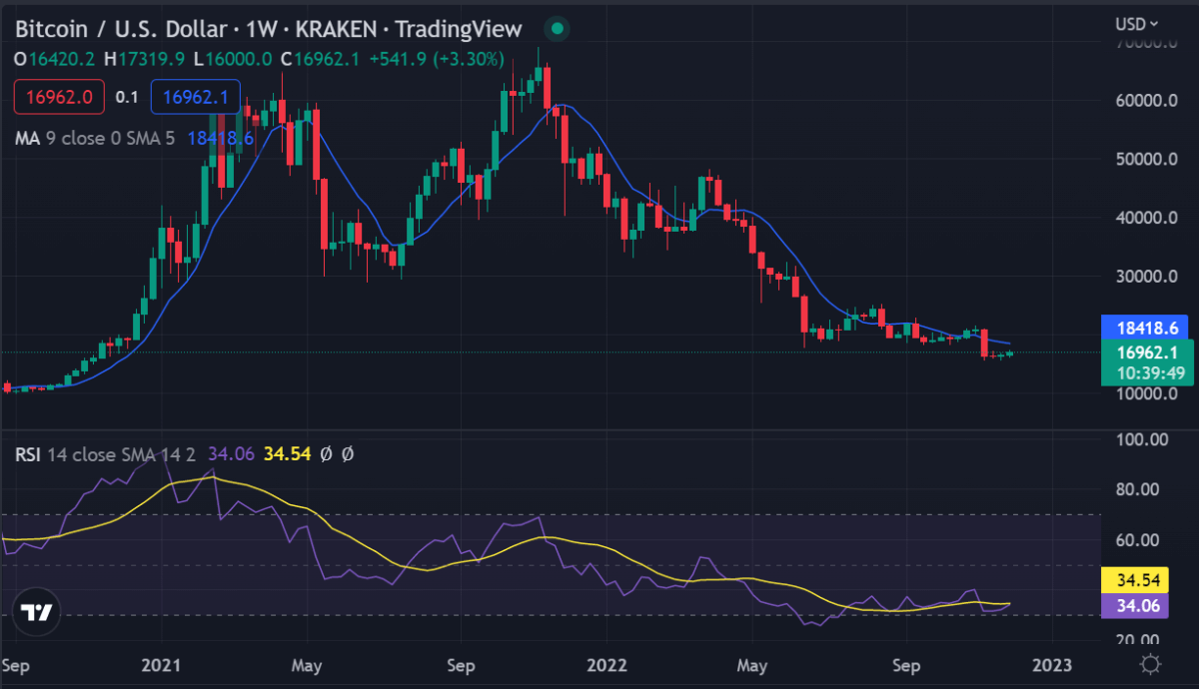Click the blue buy price 16962.1 button
Screen dimensions: 1199x689
pos(195,97)
